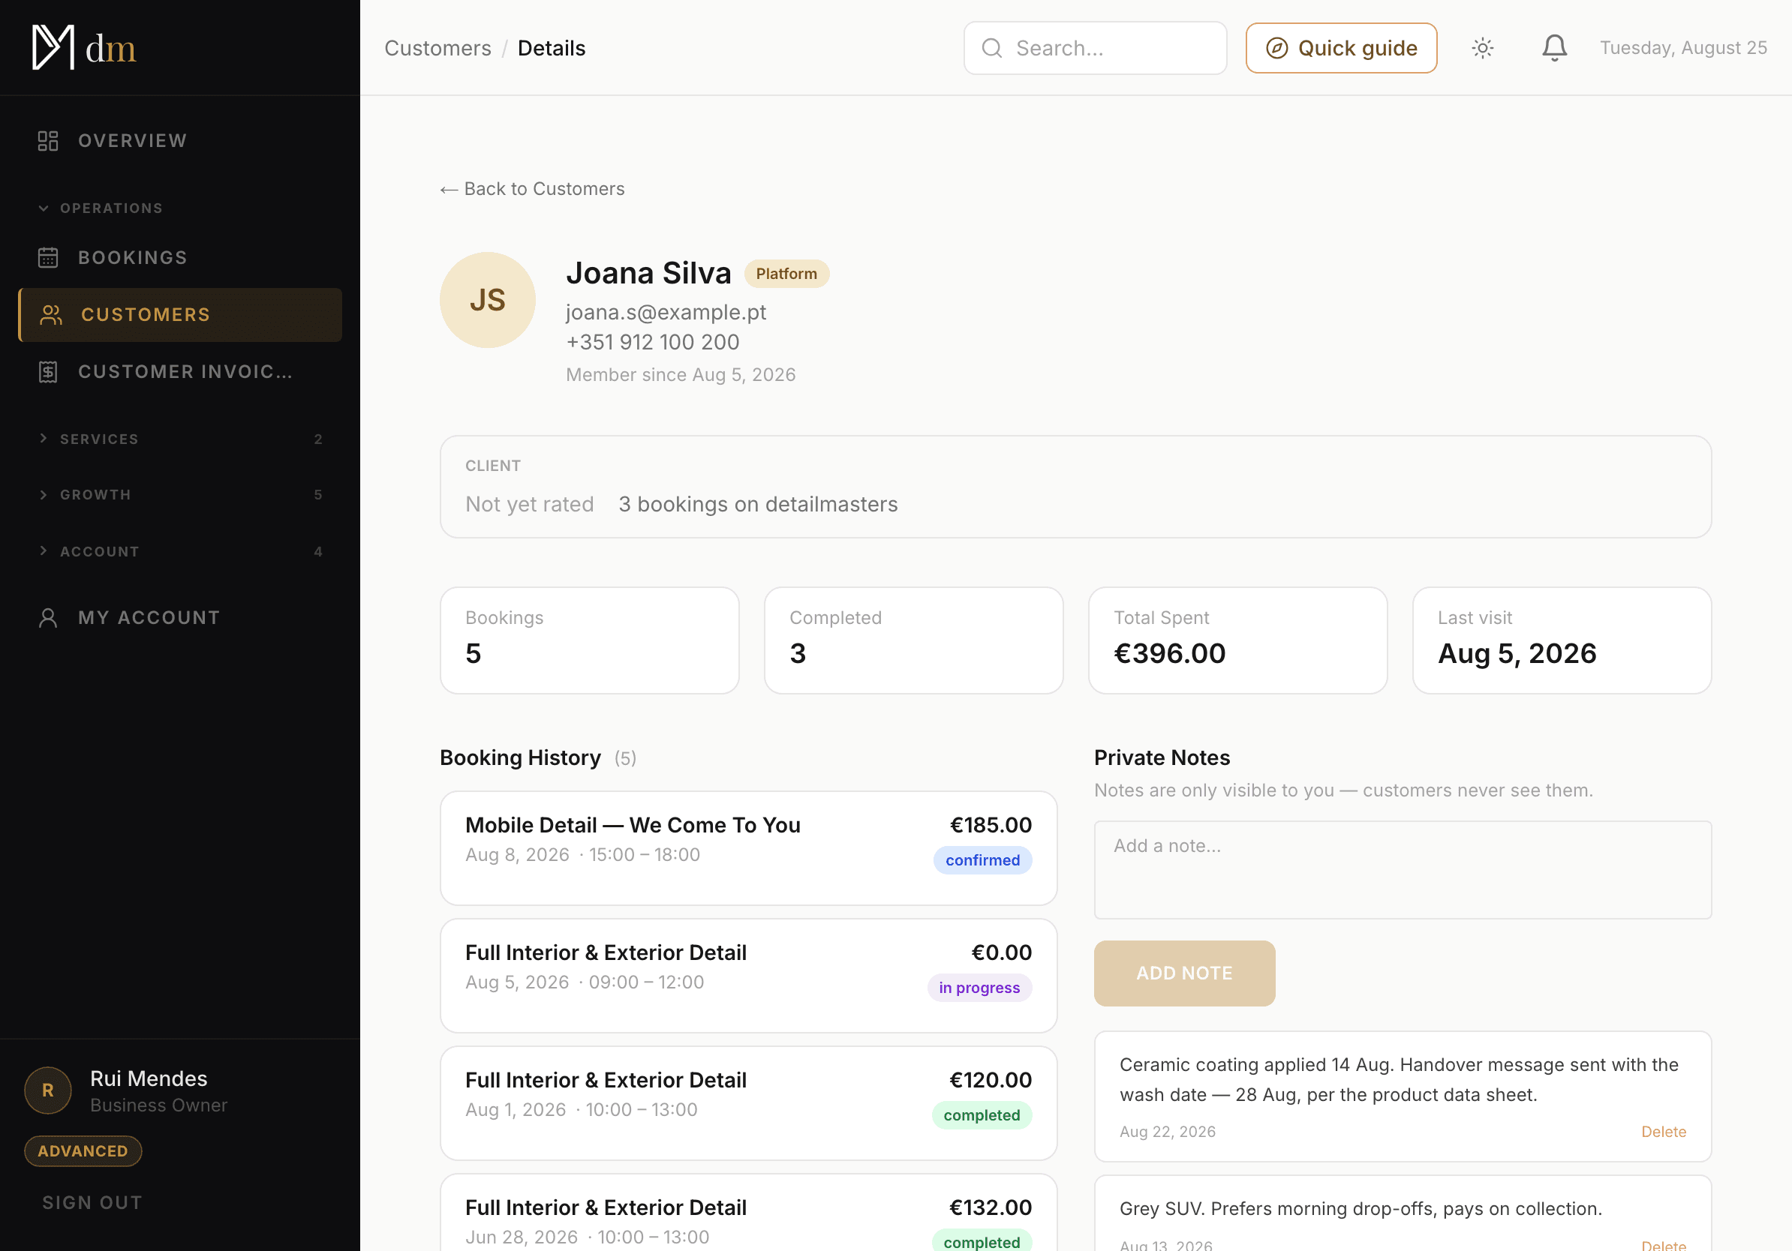
Task: Click Rui Mendes user name
Action: tap(149, 1078)
